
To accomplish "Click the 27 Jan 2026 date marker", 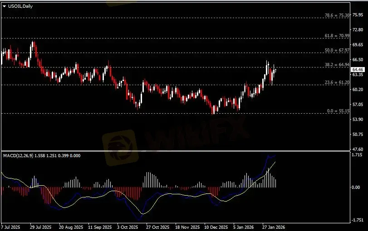I will (274, 226).
